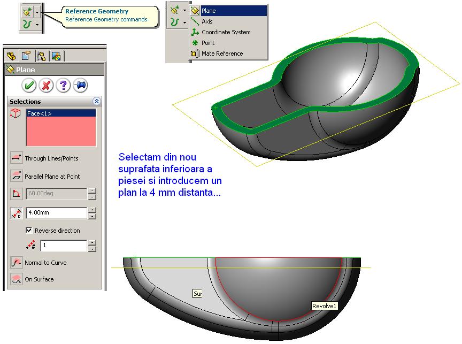462x344 pixels.
Task: Toggle the Parallel Plane at Point option
Action: click(x=16, y=176)
